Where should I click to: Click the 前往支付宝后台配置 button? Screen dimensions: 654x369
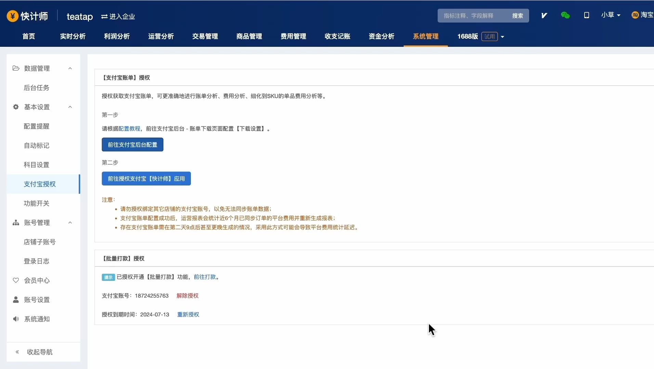tap(133, 145)
